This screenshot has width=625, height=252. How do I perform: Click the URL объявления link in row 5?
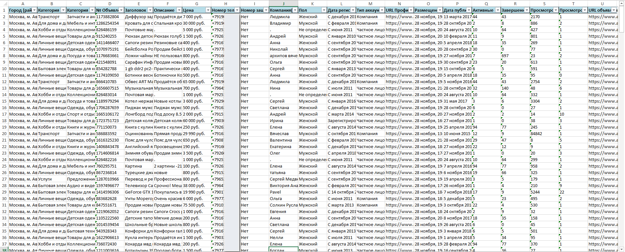(602, 36)
